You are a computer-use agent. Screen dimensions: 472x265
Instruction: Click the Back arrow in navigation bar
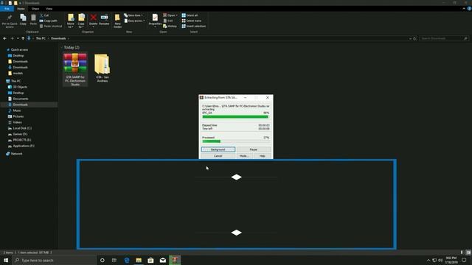click(x=5, y=38)
